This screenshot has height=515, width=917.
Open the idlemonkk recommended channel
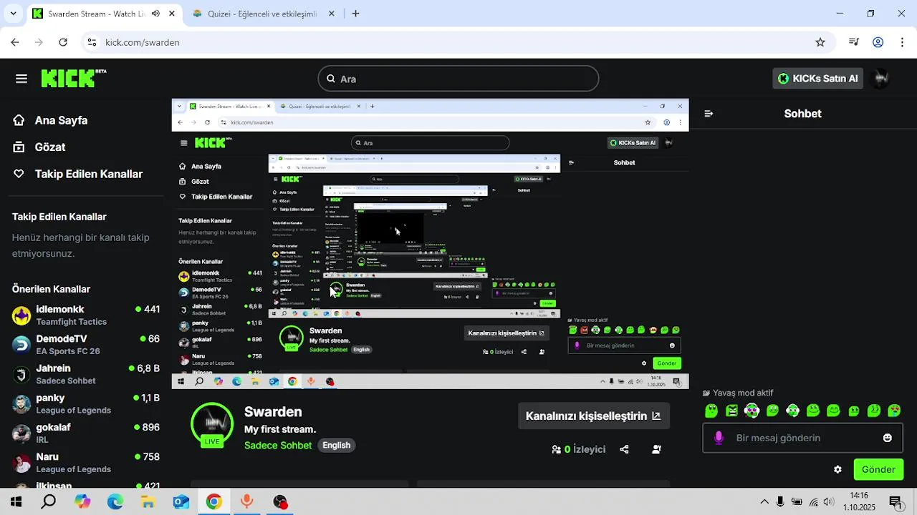coord(86,315)
